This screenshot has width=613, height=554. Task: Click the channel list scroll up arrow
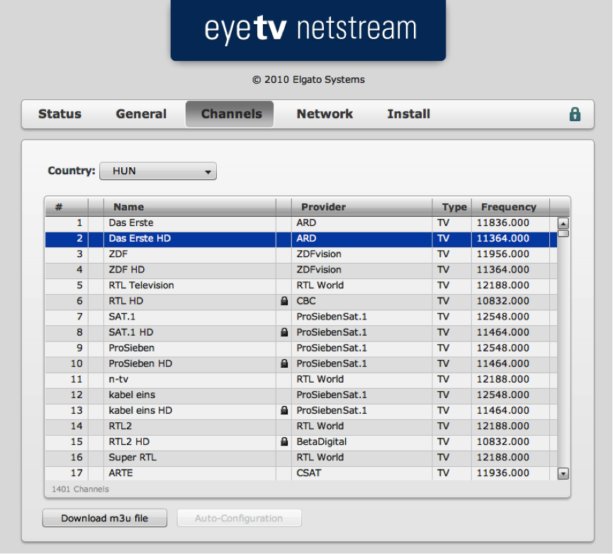[x=563, y=223]
